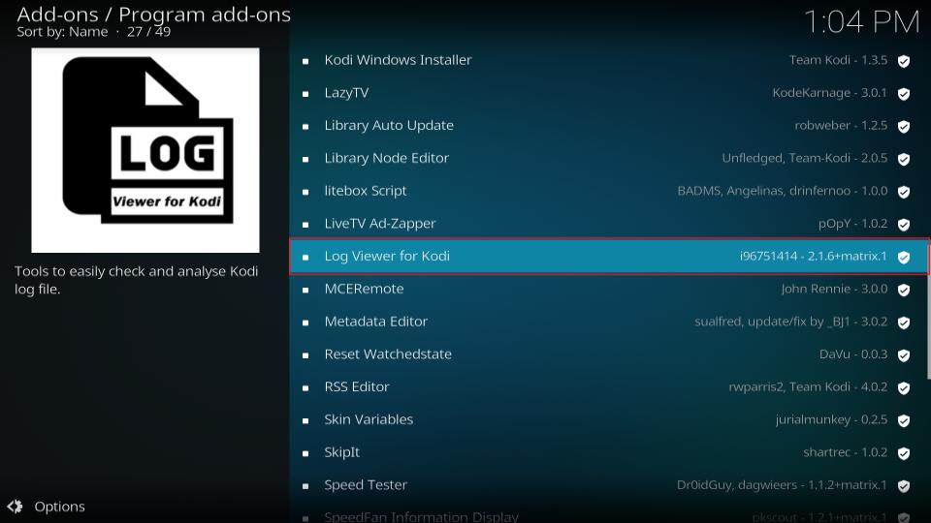Click author text 'Dr0idGuy, dagwieers - 1.1.2+matrix.1'

[782, 485]
